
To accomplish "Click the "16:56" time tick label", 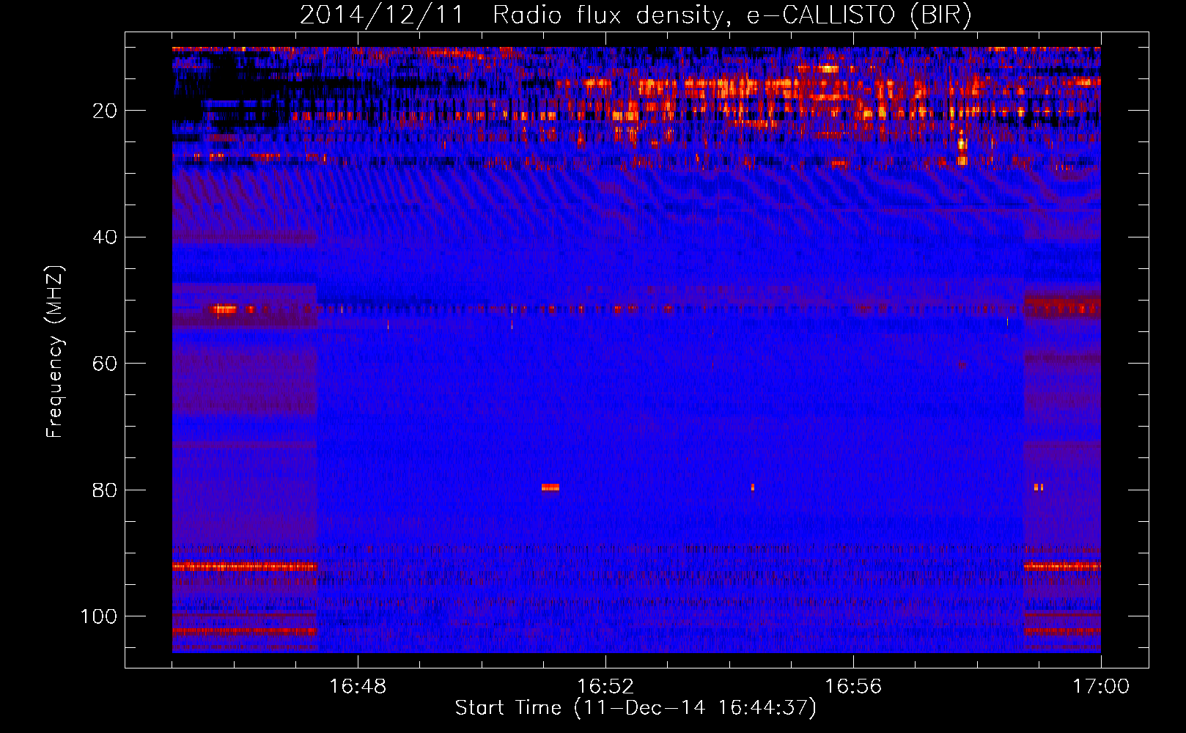I will [853, 687].
